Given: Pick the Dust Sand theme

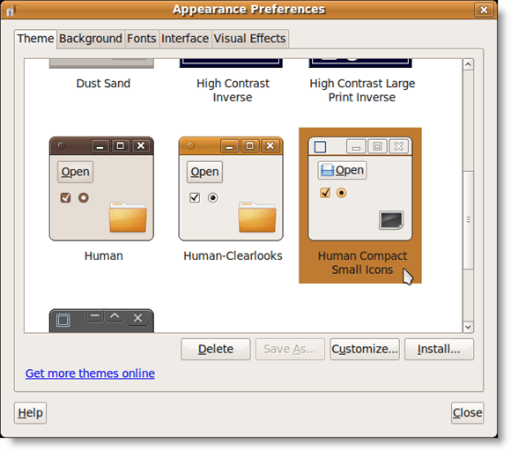Looking at the screenshot, I should 103,84.
